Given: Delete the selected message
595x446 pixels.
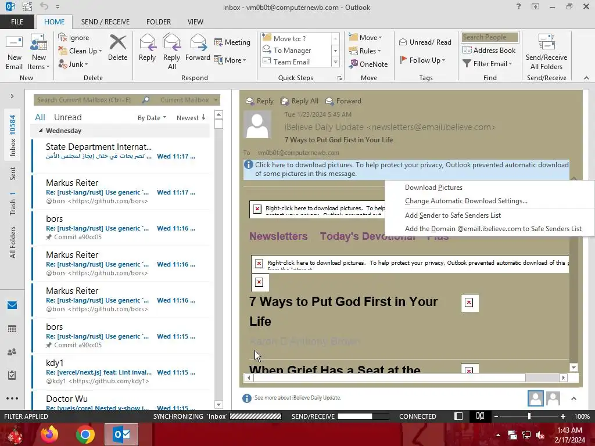Looking at the screenshot, I should click(117, 48).
